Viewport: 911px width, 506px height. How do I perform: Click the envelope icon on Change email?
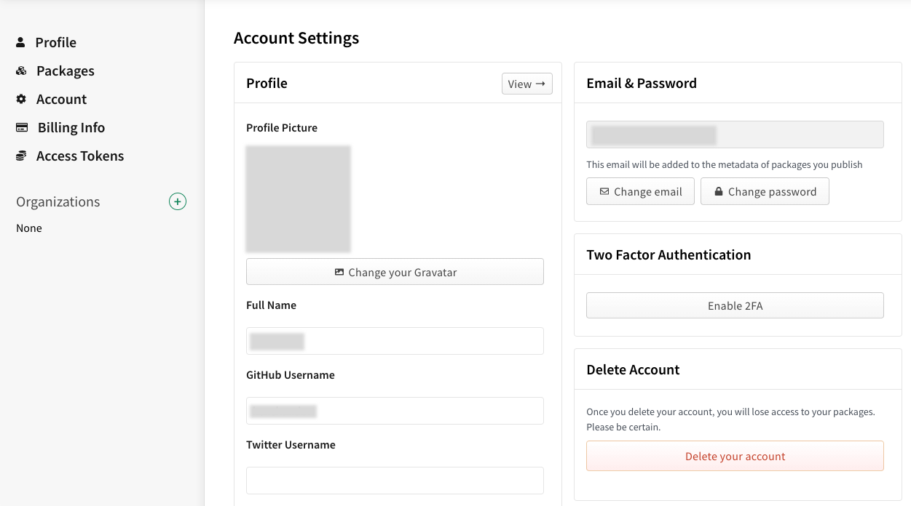(604, 191)
